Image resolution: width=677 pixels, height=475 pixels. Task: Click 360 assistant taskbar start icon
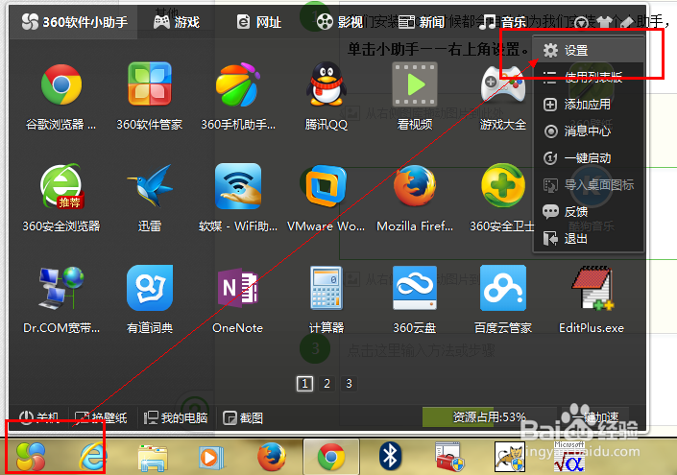coord(30,457)
